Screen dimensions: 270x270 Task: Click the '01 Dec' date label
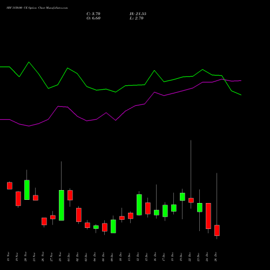pyautogui.click(x=69, y=256)
